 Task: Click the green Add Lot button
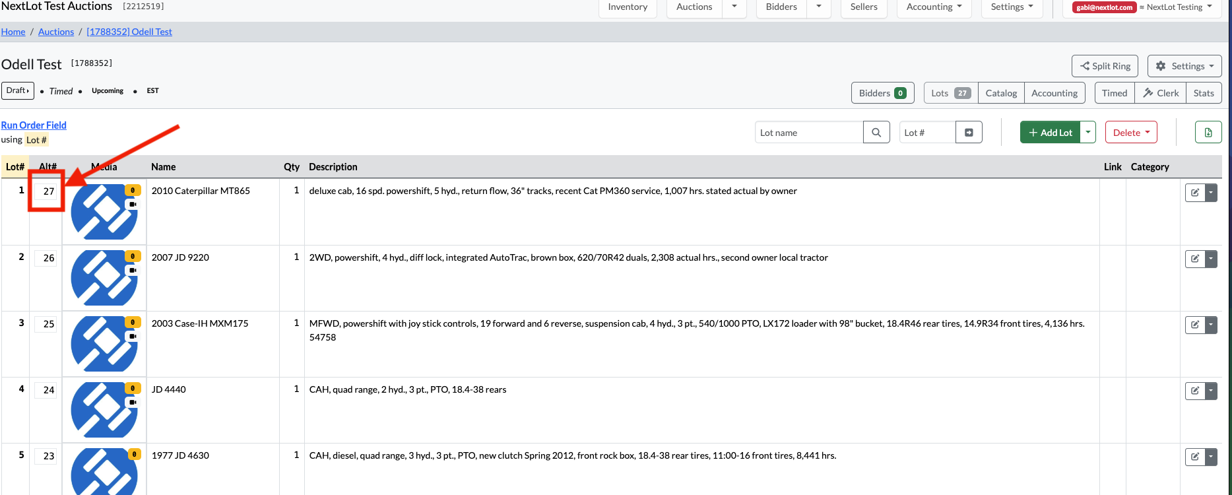1051,132
